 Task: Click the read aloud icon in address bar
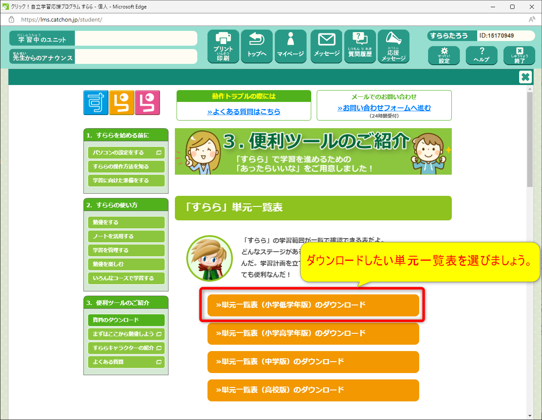[532, 19]
